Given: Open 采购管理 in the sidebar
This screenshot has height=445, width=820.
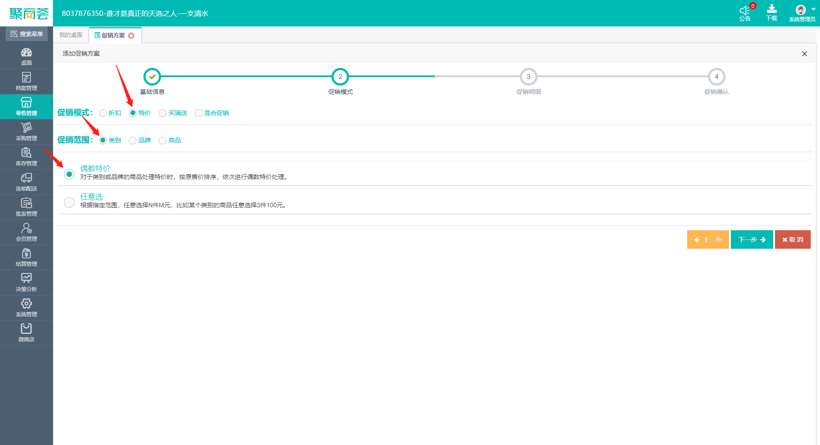Looking at the screenshot, I should 26,132.
